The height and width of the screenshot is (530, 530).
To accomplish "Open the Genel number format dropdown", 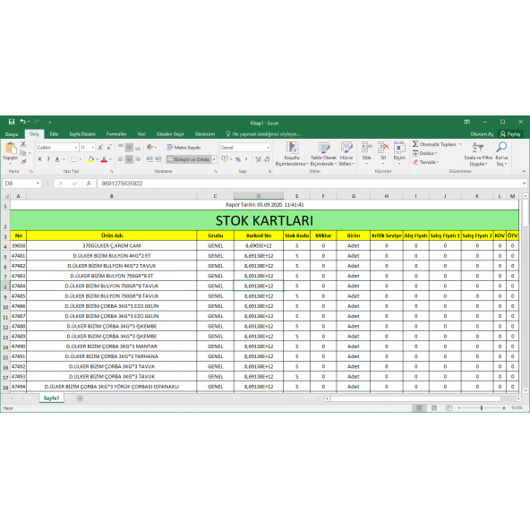I will pos(269,148).
